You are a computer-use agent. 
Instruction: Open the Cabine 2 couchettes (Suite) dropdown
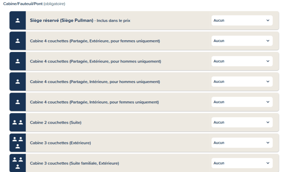coord(242,122)
